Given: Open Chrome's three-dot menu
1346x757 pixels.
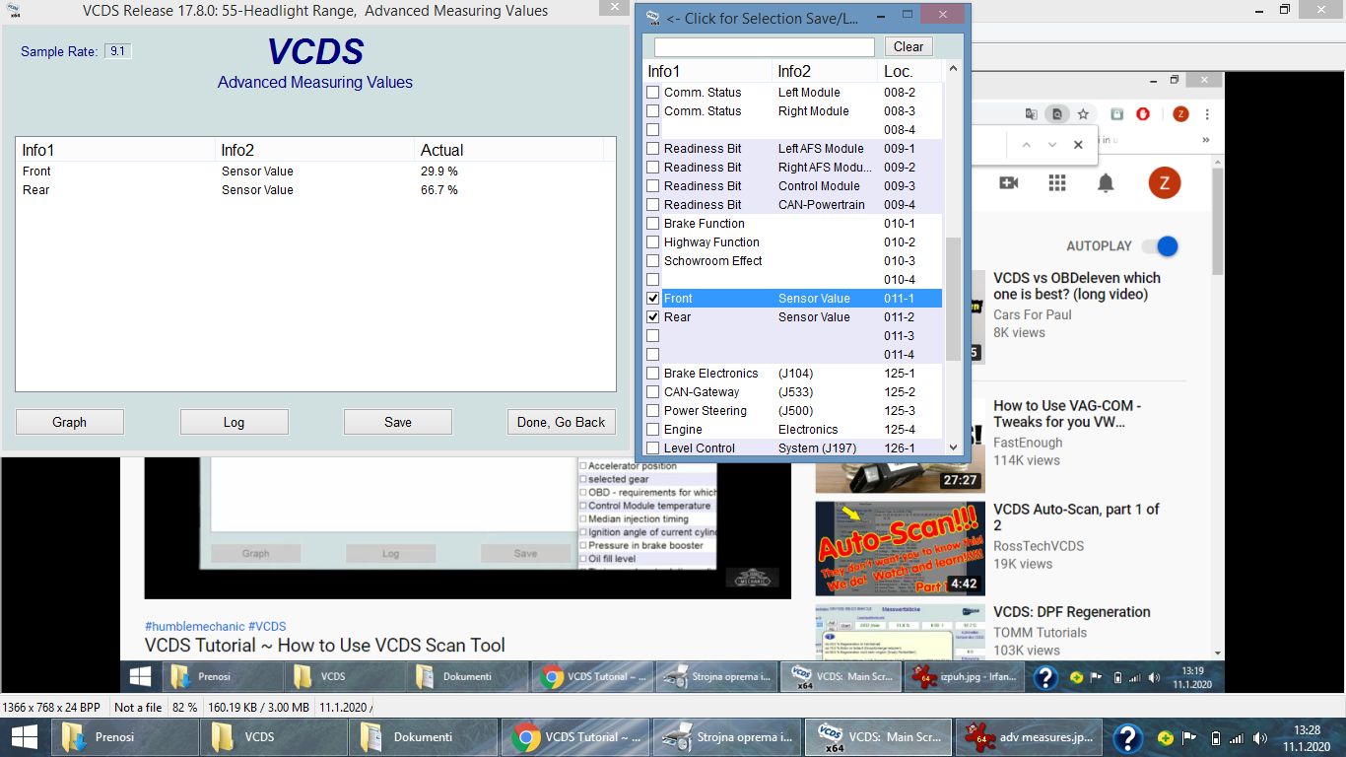Looking at the screenshot, I should click(1207, 114).
